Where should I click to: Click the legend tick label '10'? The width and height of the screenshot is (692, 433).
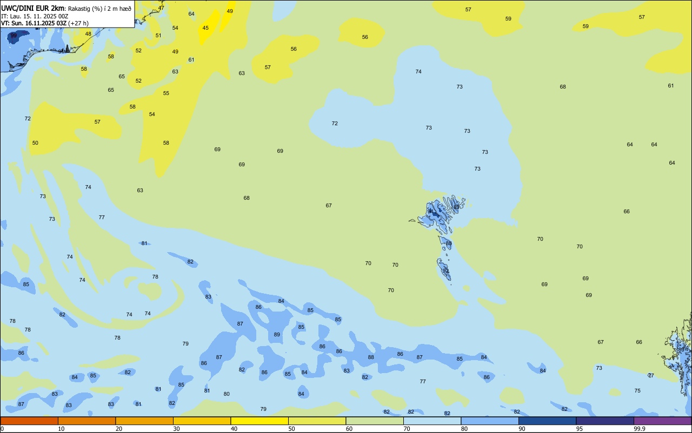tap(61, 429)
